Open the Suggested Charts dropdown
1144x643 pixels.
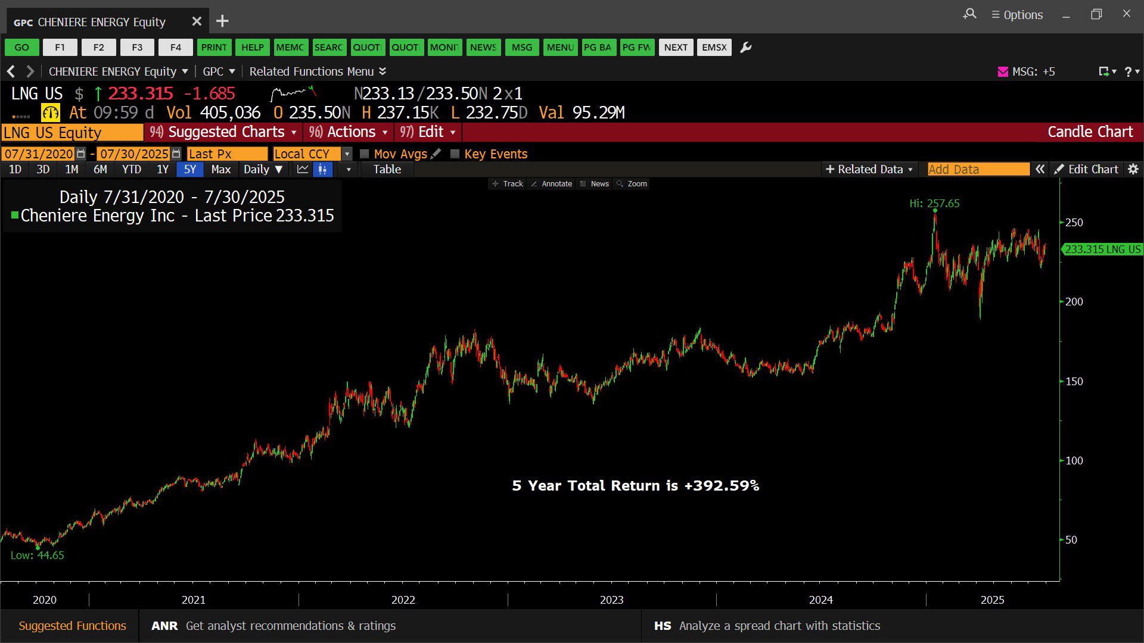223,132
